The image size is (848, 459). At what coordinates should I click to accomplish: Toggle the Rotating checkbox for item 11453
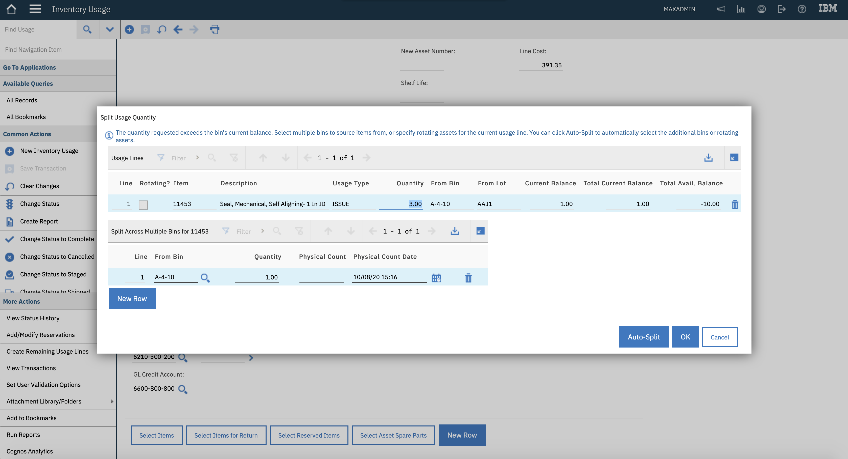click(x=143, y=205)
